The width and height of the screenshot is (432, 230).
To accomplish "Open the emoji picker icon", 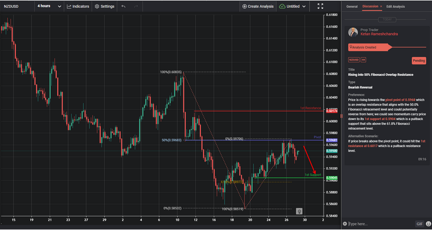I will [428, 224].
